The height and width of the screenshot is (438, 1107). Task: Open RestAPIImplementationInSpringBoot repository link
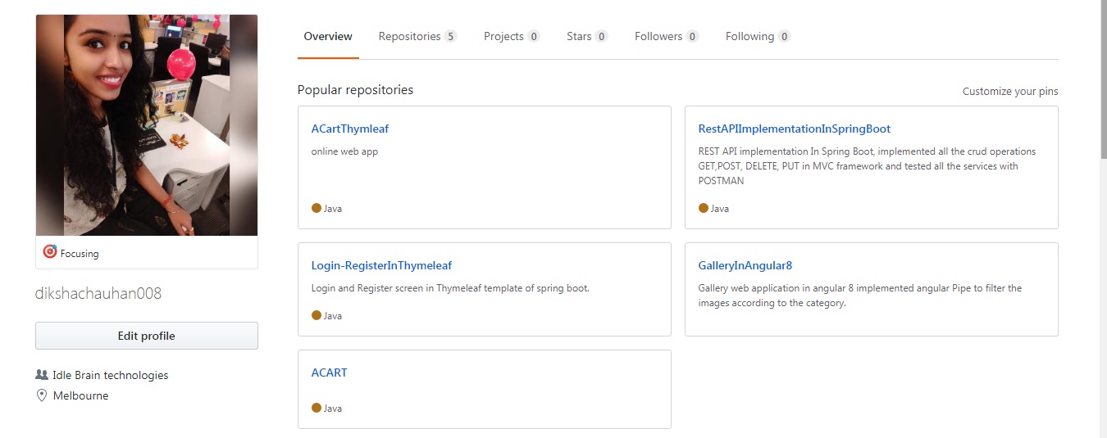(794, 129)
